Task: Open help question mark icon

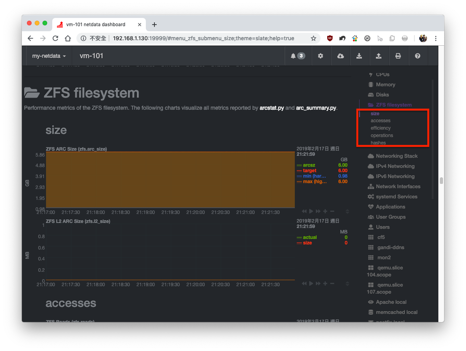Action: pyautogui.click(x=418, y=56)
